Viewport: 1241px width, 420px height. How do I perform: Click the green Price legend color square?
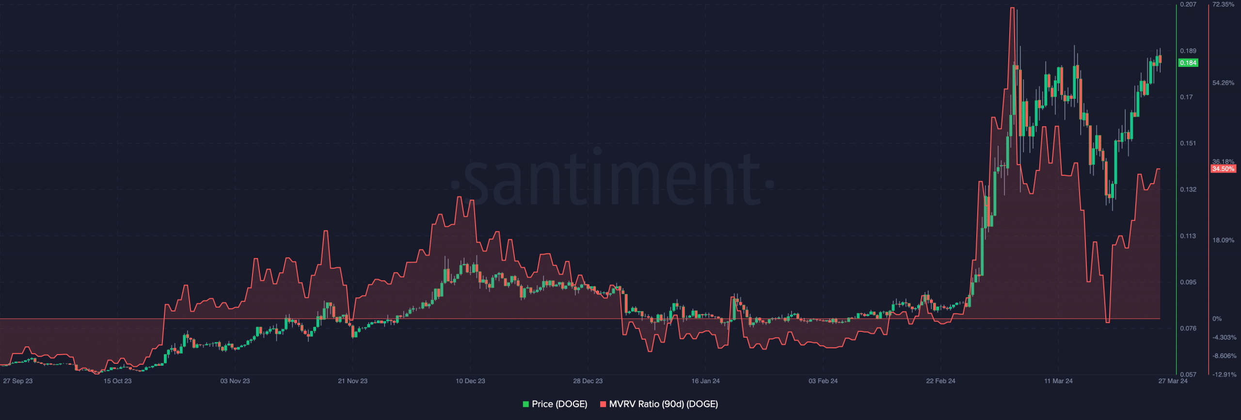(x=525, y=404)
